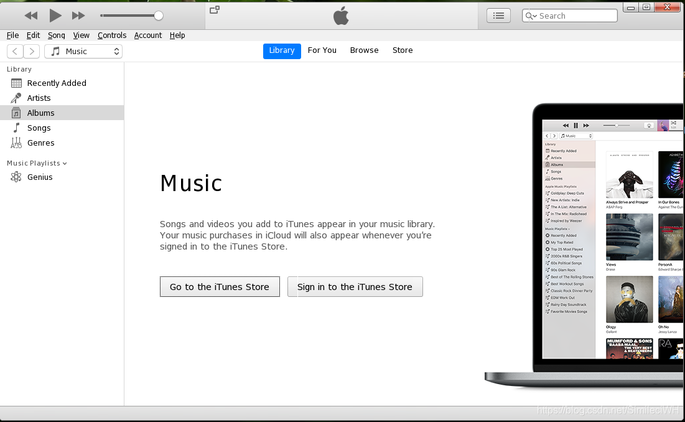Start playback with the Play button
The width and height of the screenshot is (685, 422).
click(x=55, y=16)
